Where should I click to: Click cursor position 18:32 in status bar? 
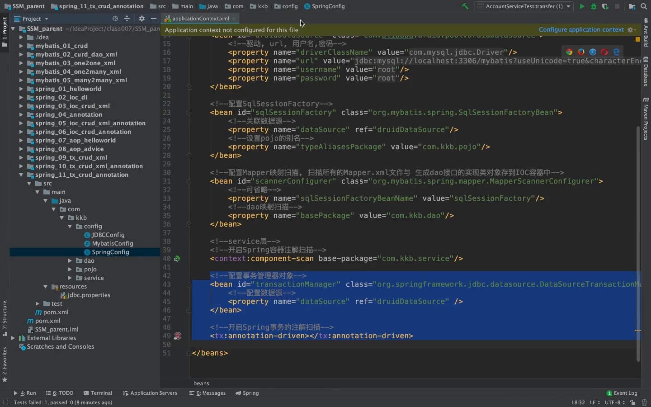[x=578, y=402]
